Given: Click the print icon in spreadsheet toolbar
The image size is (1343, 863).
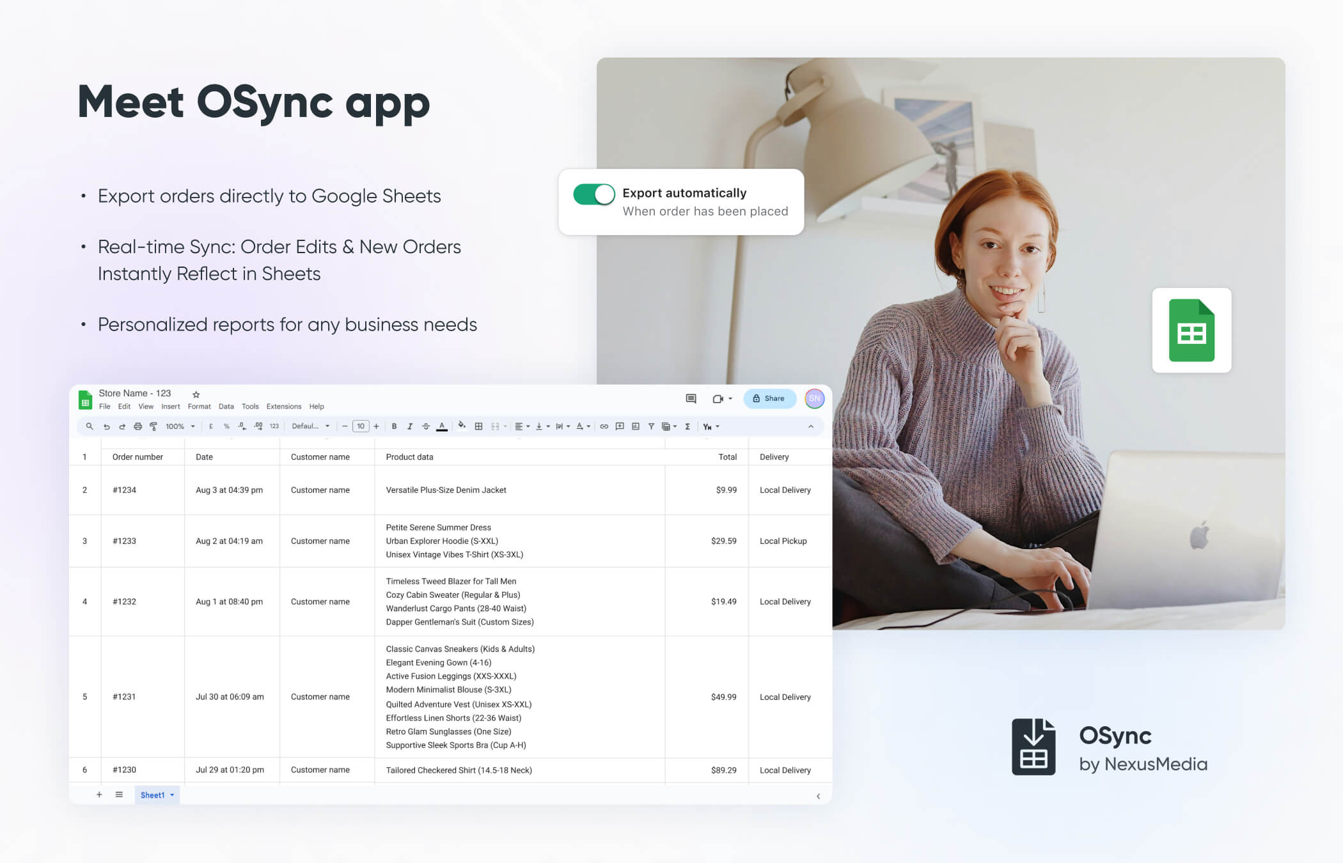Looking at the screenshot, I should tap(137, 426).
